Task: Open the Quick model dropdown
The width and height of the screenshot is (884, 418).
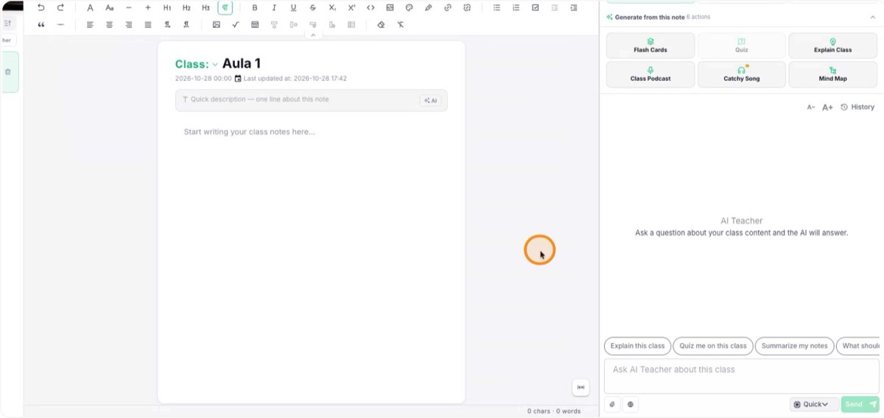Action: pos(814,404)
